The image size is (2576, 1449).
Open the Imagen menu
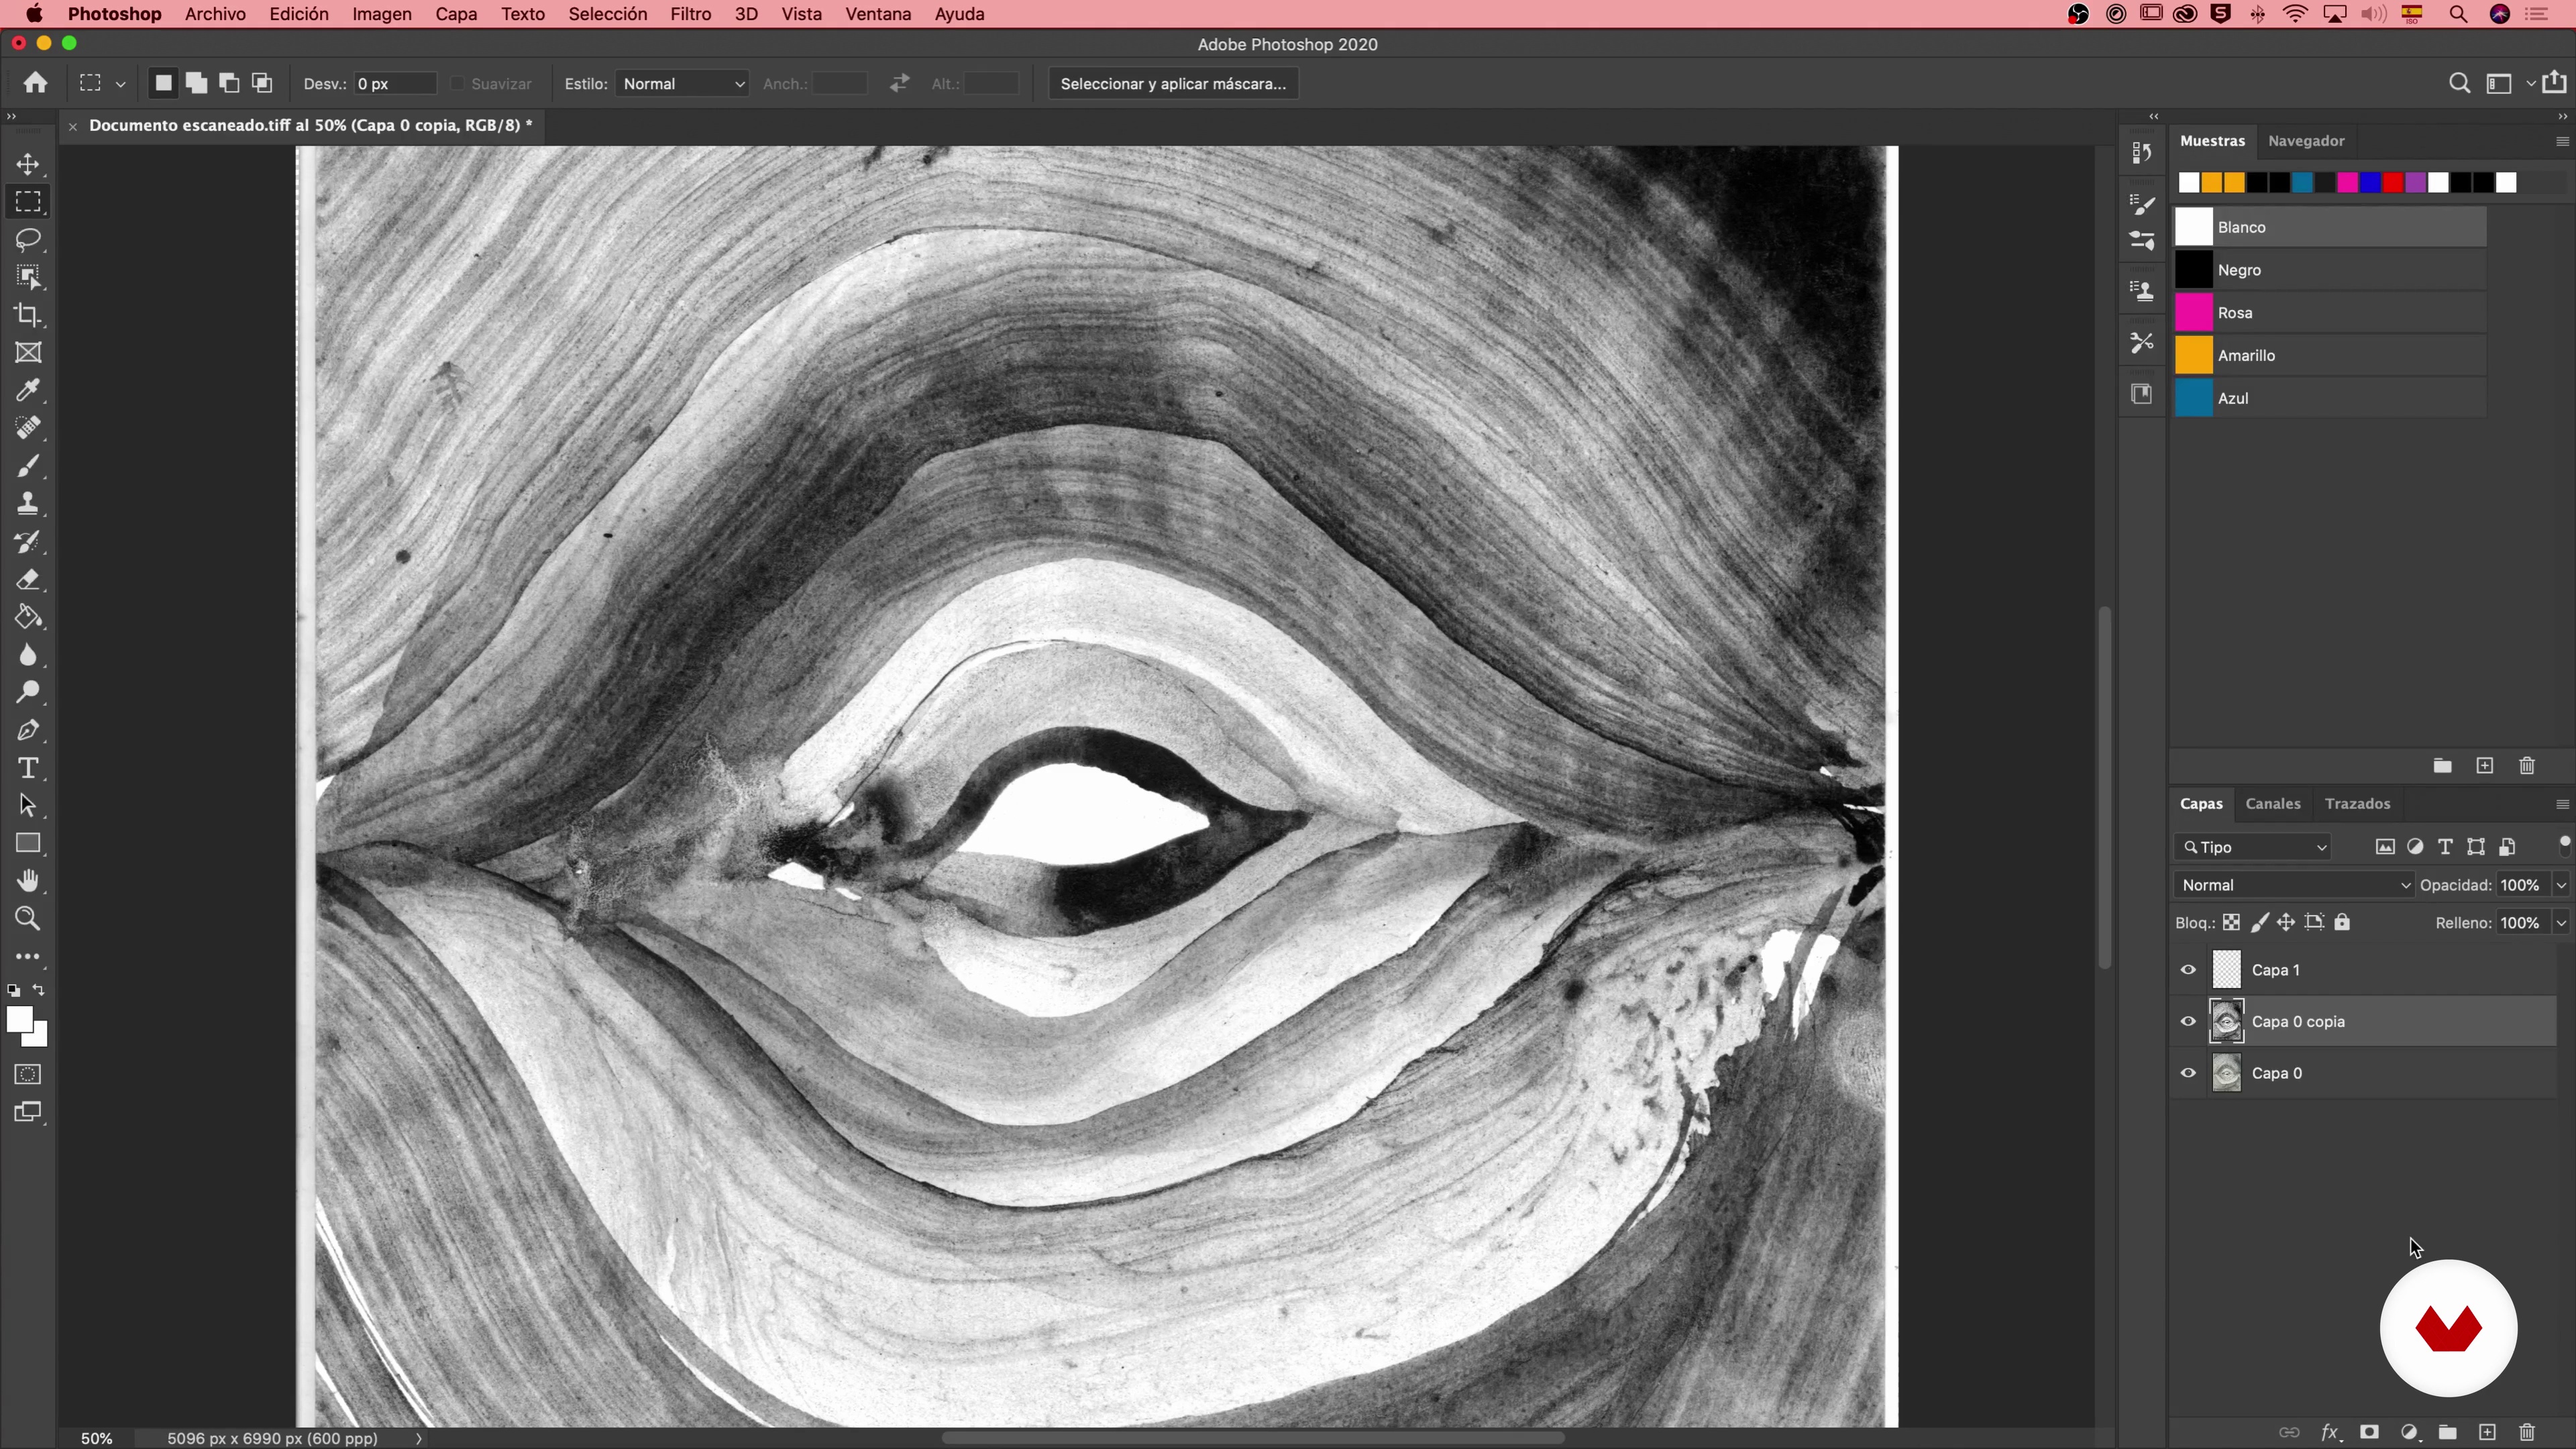click(x=382, y=14)
